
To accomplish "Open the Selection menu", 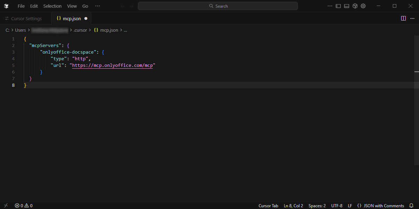I will point(52,6).
